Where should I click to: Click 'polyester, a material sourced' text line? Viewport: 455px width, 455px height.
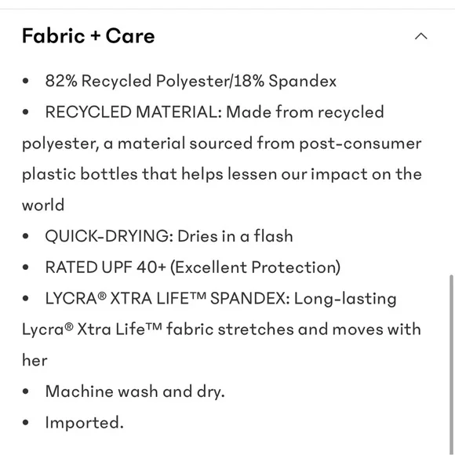tap(222, 144)
